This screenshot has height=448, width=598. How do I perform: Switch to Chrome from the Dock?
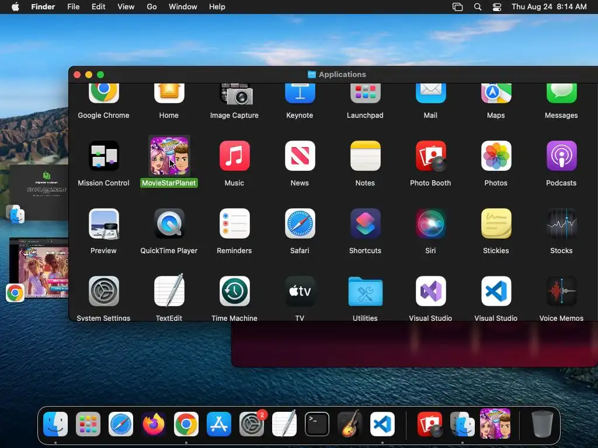[x=186, y=424]
